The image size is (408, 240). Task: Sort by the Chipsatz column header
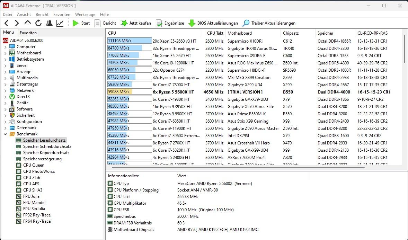(298, 33)
